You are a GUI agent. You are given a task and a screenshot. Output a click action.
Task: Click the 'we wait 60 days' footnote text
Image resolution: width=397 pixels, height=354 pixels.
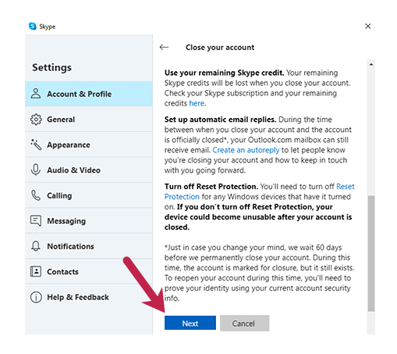[315, 248]
